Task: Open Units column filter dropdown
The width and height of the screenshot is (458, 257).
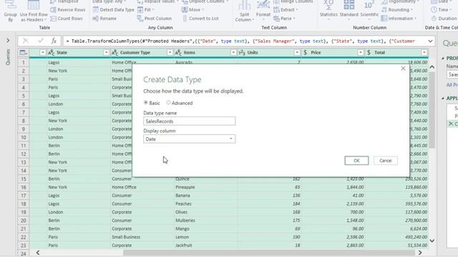Action: click(x=297, y=52)
